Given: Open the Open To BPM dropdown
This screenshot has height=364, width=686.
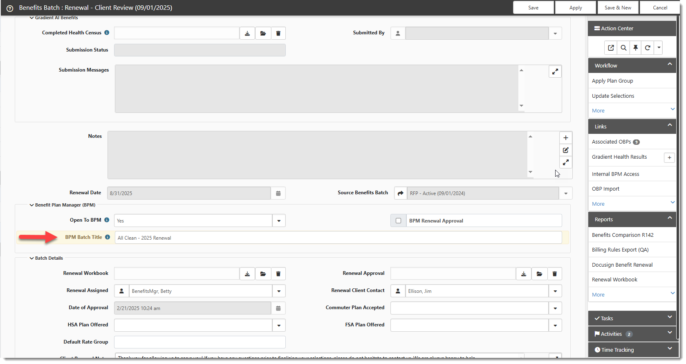Looking at the screenshot, I should coord(279,221).
